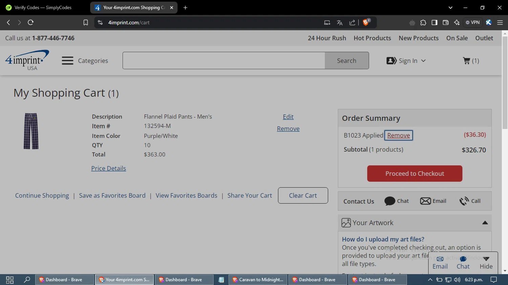The width and height of the screenshot is (508, 285).
Task: Start a Chat from Contact Us
Action: (397, 201)
